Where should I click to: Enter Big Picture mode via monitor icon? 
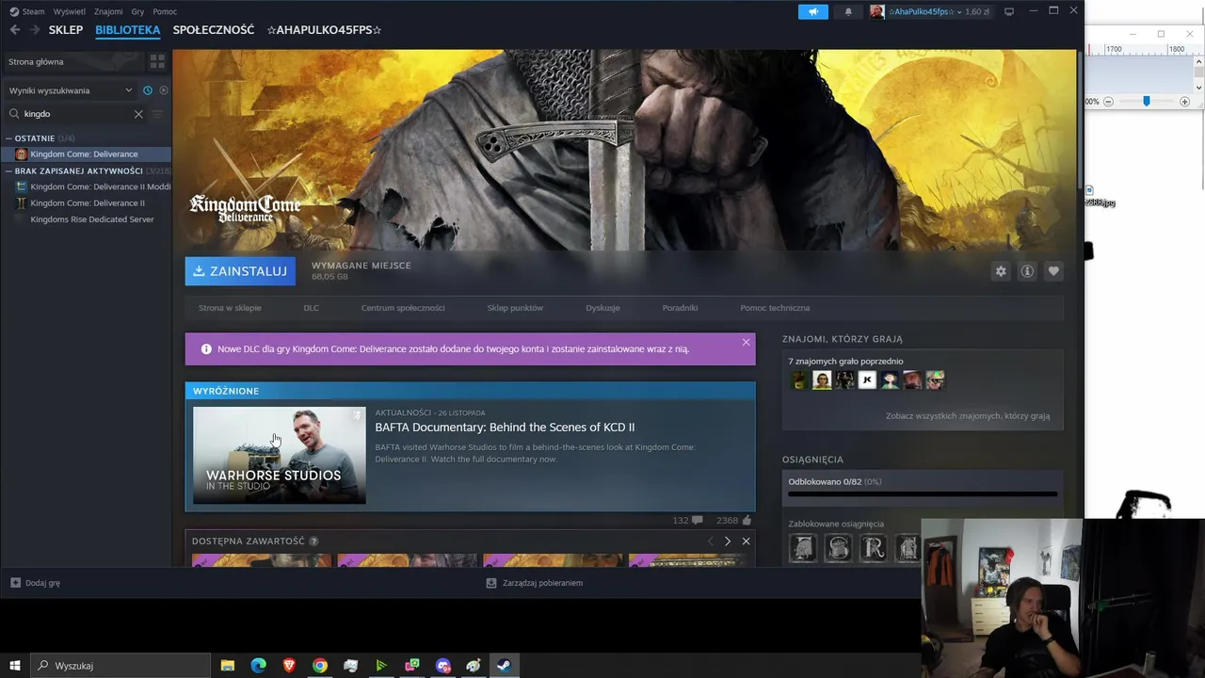click(x=1009, y=11)
